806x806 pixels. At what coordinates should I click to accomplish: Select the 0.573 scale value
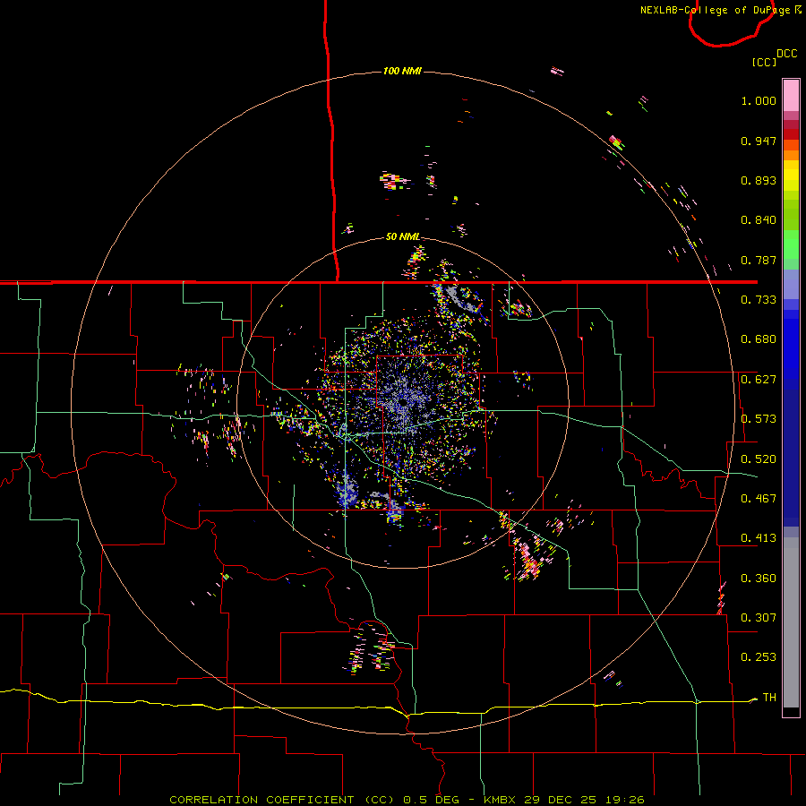click(759, 419)
